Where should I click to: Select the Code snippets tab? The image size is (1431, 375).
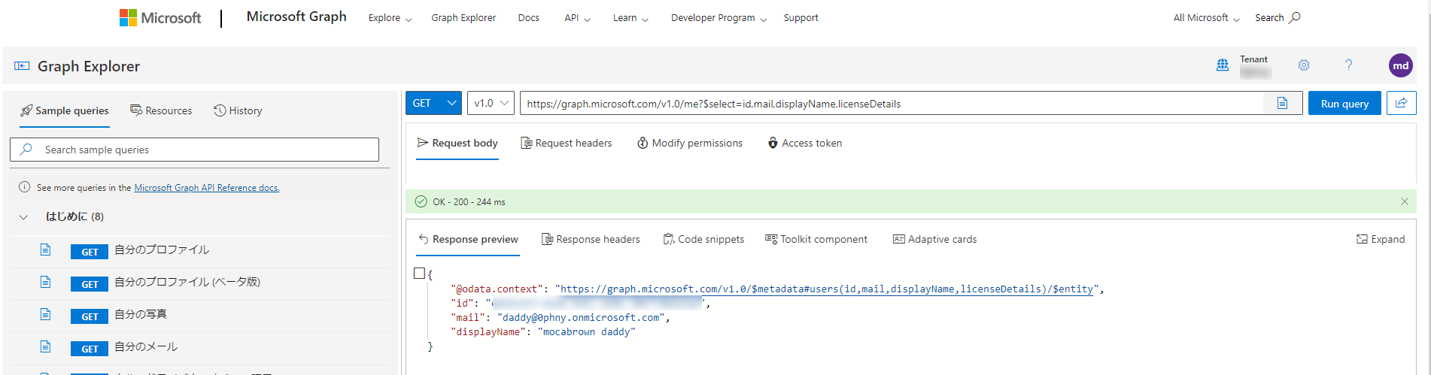click(x=703, y=239)
